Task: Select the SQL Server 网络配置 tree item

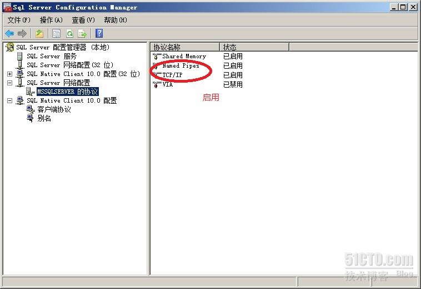Action: (x=58, y=83)
